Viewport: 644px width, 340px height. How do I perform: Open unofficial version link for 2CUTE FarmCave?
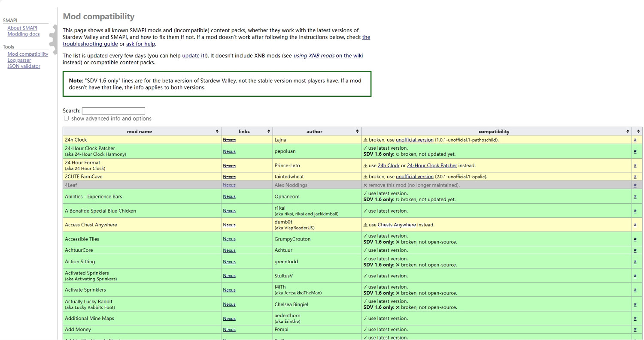pyautogui.click(x=414, y=177)
